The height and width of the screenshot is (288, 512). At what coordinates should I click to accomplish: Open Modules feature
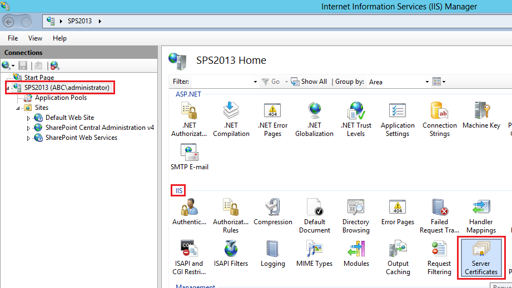click(x=356, y=254)
